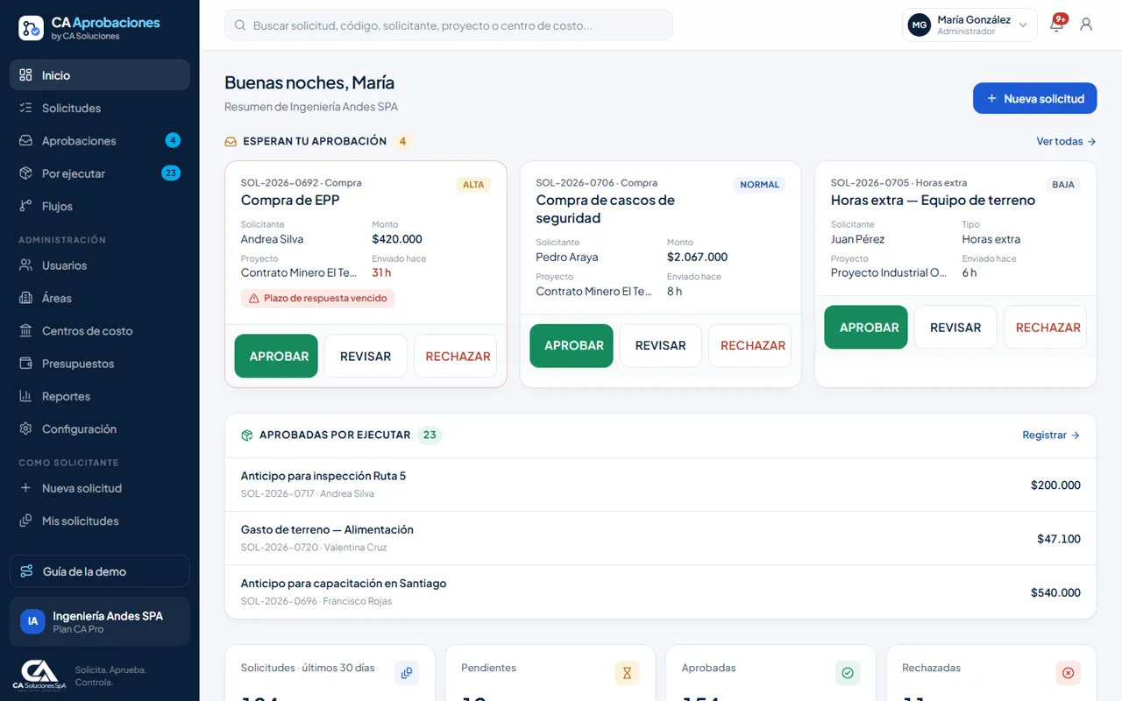Click the Pendientes hourglass icon
The height and width of the screenshot is (701, 1122).
pyautogui.click(x=627, y=673)
